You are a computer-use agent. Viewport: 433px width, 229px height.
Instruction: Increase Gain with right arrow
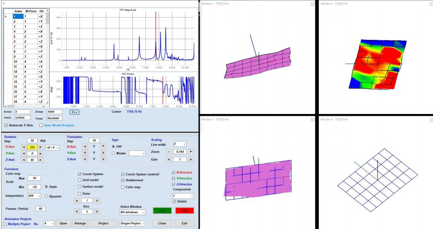tap(191, 160)
